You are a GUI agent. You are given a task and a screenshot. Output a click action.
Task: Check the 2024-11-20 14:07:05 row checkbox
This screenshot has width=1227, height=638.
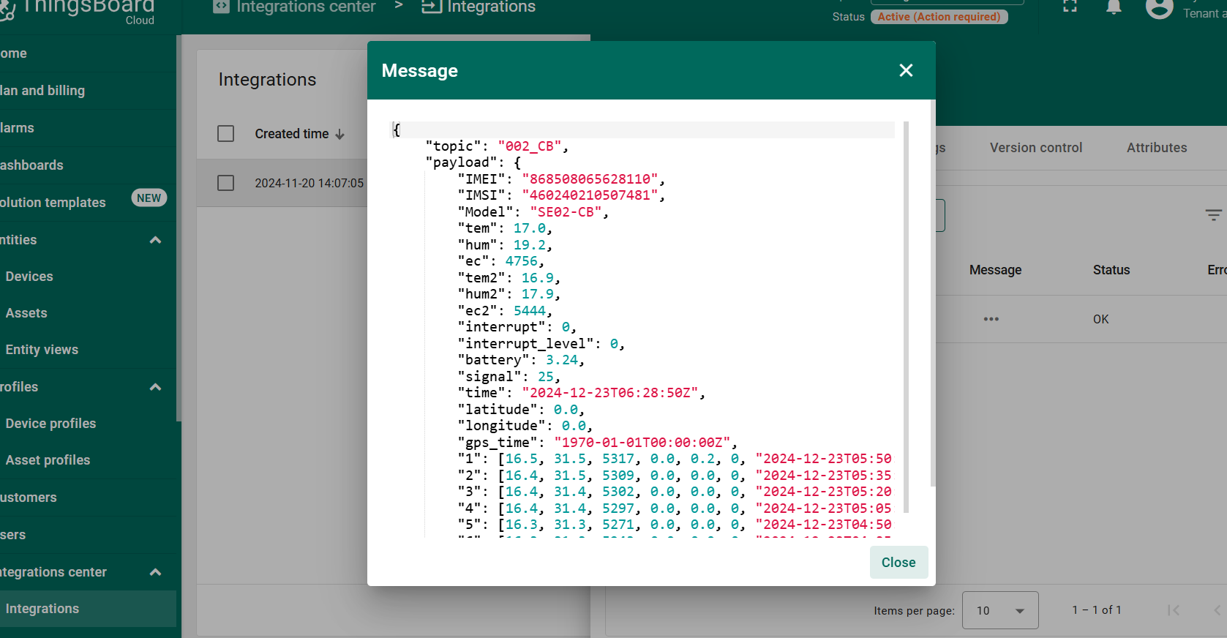[x=226, y=183]
